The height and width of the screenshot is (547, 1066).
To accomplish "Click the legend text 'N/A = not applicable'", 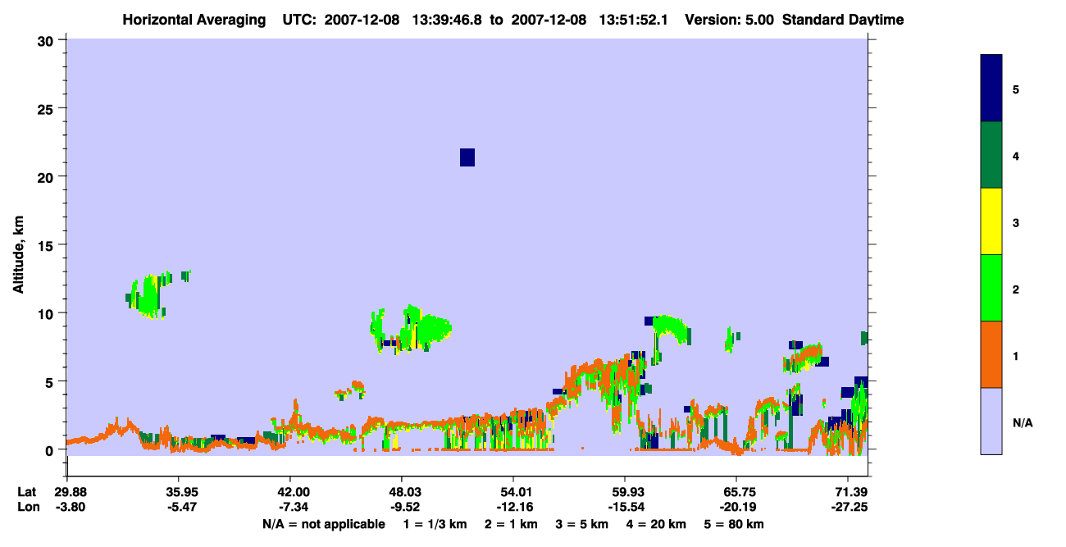I will pos(323,524).
